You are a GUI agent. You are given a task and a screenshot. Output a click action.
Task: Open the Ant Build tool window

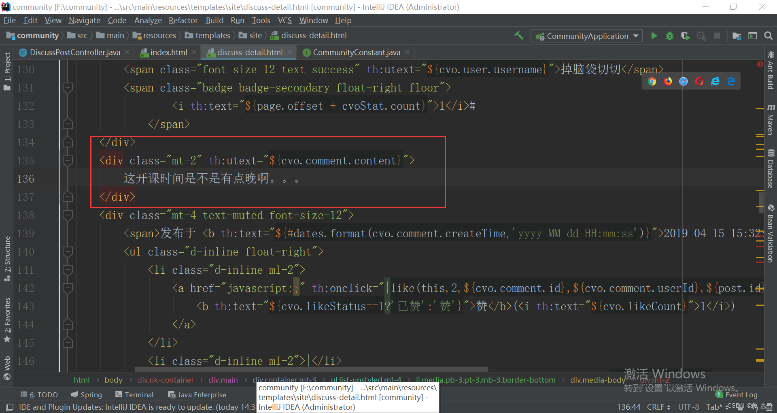pos(771,70)
